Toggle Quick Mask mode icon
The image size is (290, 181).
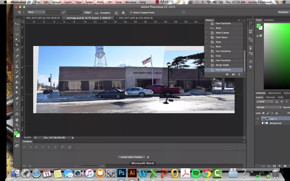pos(17,141)
